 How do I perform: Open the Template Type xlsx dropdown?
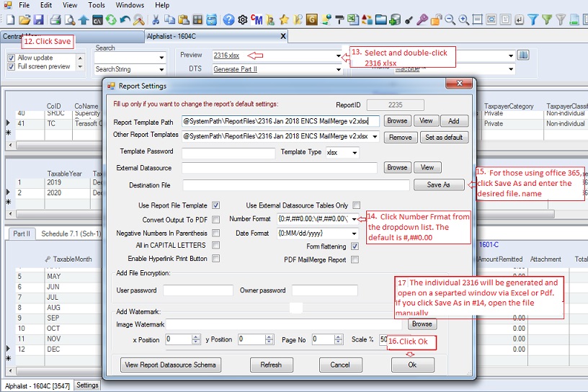pyautogui.click(x=355, y=153)
